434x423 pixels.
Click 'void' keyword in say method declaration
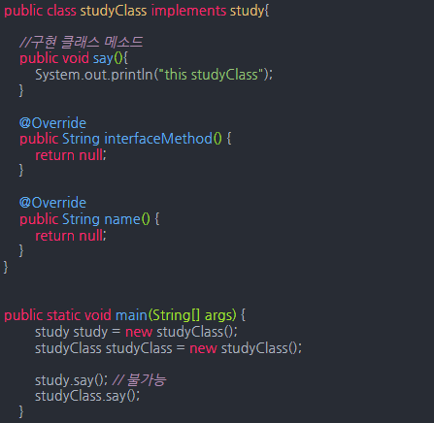pyautogui.click(x=76, y=59)
